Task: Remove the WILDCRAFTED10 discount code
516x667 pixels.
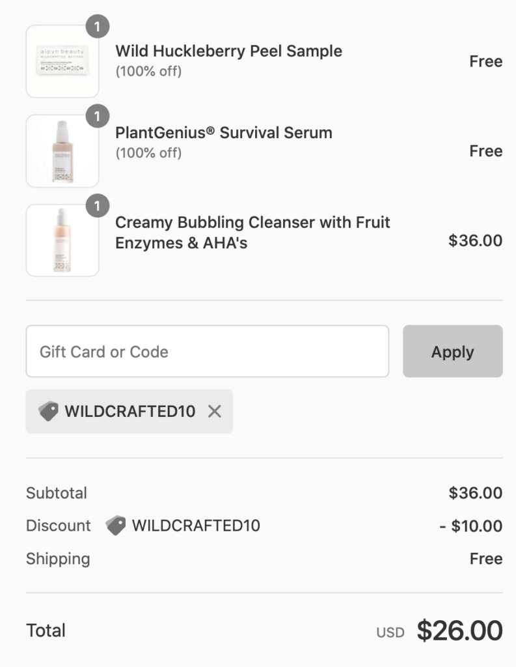Action: [214, 411]
